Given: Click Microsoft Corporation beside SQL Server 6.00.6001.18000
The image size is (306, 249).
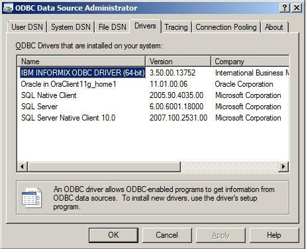Looking at the screenshot, I should coord(248,107).
